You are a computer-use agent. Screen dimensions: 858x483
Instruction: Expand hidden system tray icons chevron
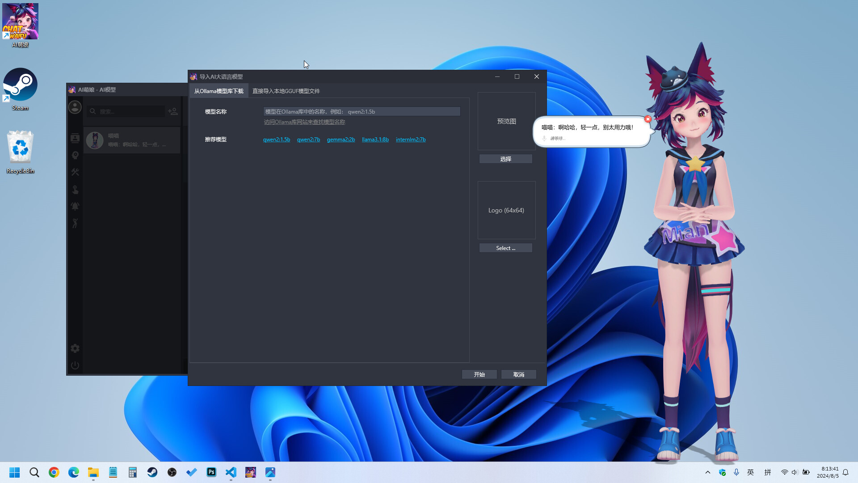(708, 472)
